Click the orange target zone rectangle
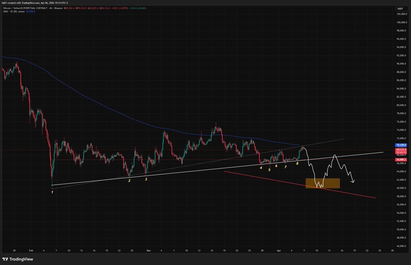411x265 pixels. (323, 183)
